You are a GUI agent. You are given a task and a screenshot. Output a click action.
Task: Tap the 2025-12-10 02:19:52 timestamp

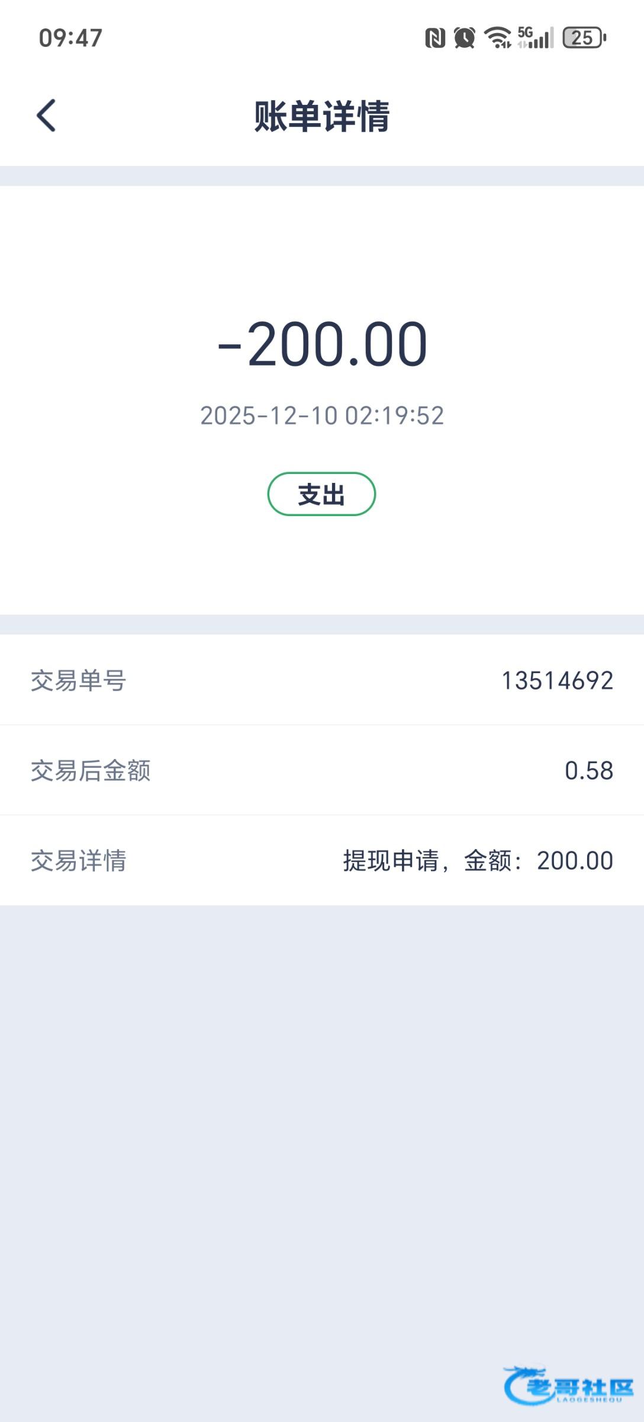click(322, 415)
